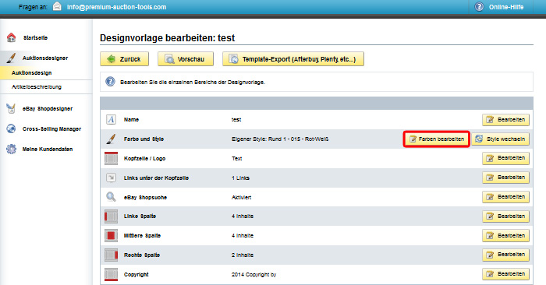Click the Startseite home icon
The width and height of the screenshot is (546, 285).
click(x=11, y=37)
